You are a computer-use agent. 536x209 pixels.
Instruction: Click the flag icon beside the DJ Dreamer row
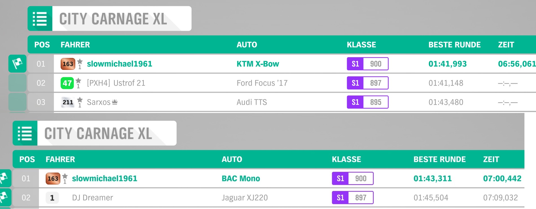[x=4, y=197]
